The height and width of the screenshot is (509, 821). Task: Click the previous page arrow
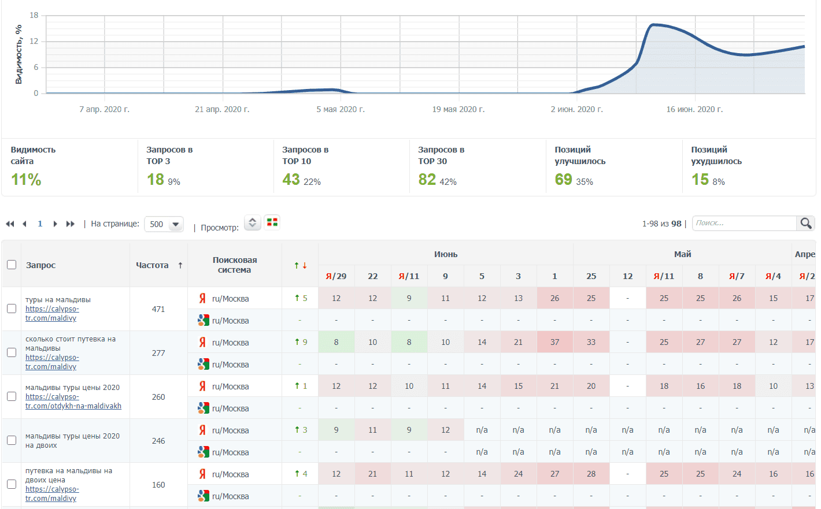click(x=24, y=224)
